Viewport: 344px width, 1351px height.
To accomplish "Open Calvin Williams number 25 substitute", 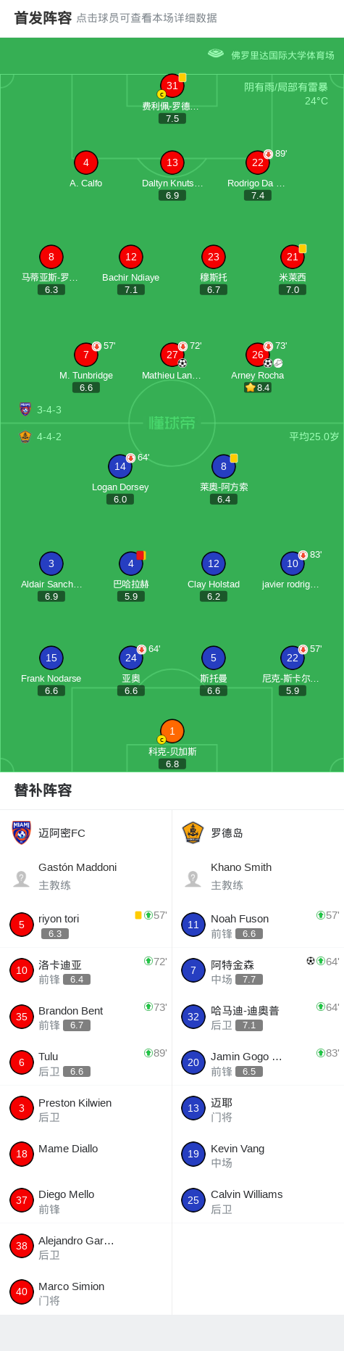I will [258, 1200].
